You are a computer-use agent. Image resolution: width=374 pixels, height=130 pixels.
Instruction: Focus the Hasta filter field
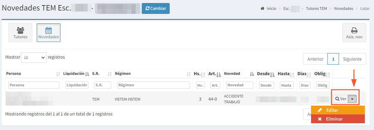287,85
